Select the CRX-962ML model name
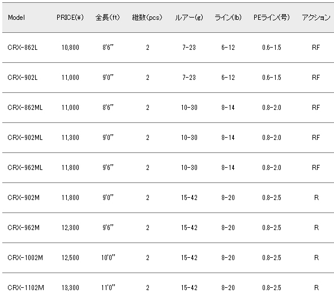 [x=25, y=168]
